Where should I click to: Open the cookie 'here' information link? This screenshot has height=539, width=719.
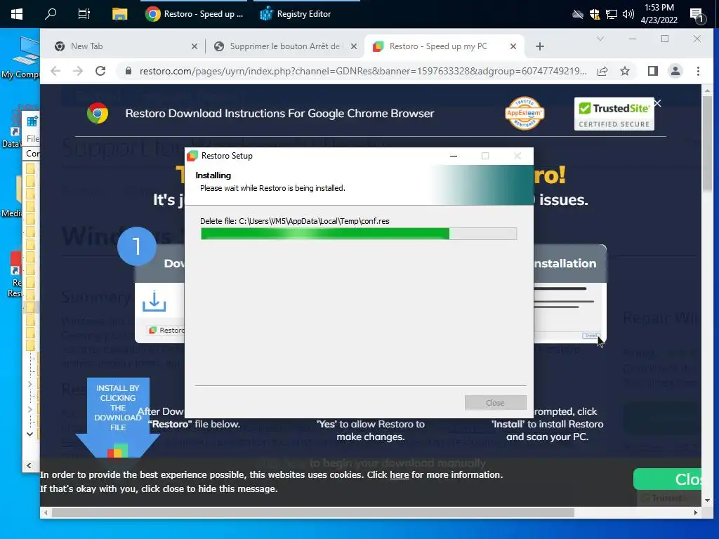(x=399, y=475)
